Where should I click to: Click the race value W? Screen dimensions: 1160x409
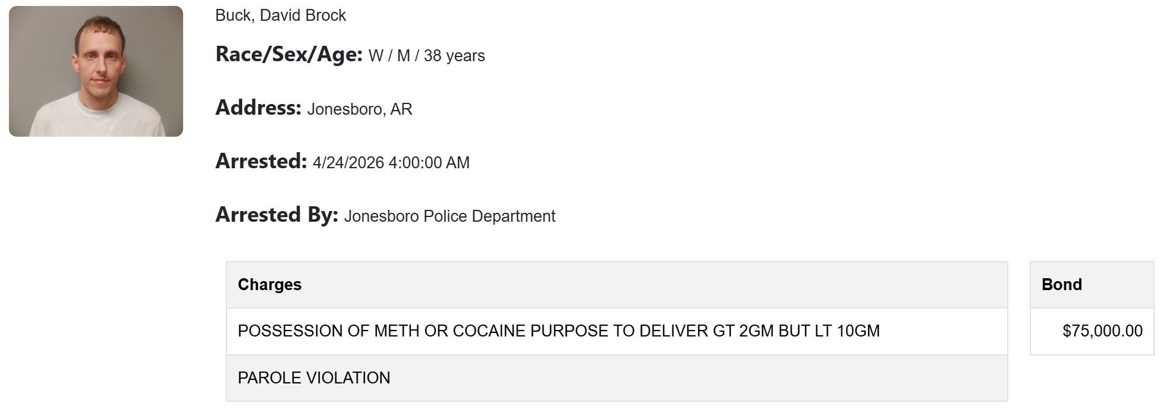(x=376, y=56)
